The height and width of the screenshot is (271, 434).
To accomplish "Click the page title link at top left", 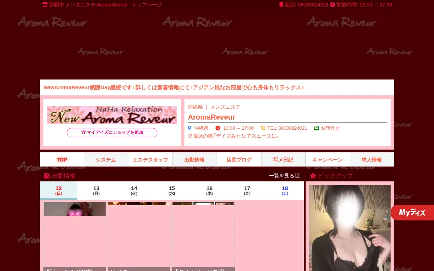I will click(x=105, y=5).
